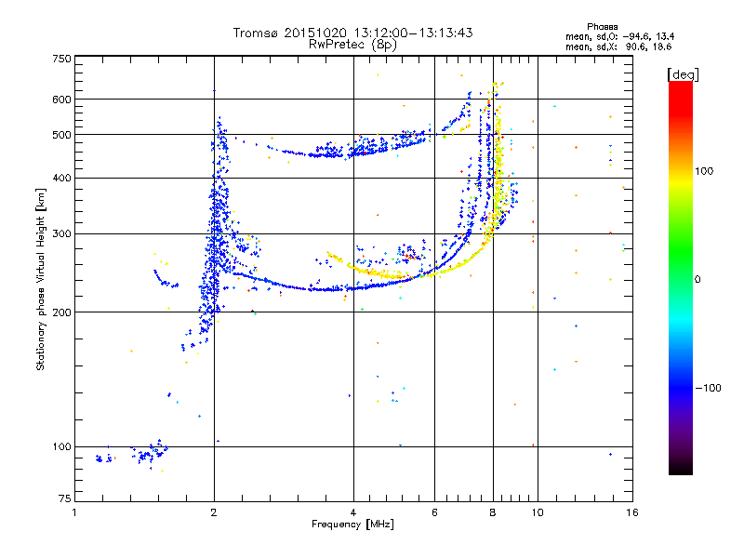The height and width of the screenshot is (558, 744).
Task: Click the colorbar '0' tick label
Action: (x=697, y=279)
